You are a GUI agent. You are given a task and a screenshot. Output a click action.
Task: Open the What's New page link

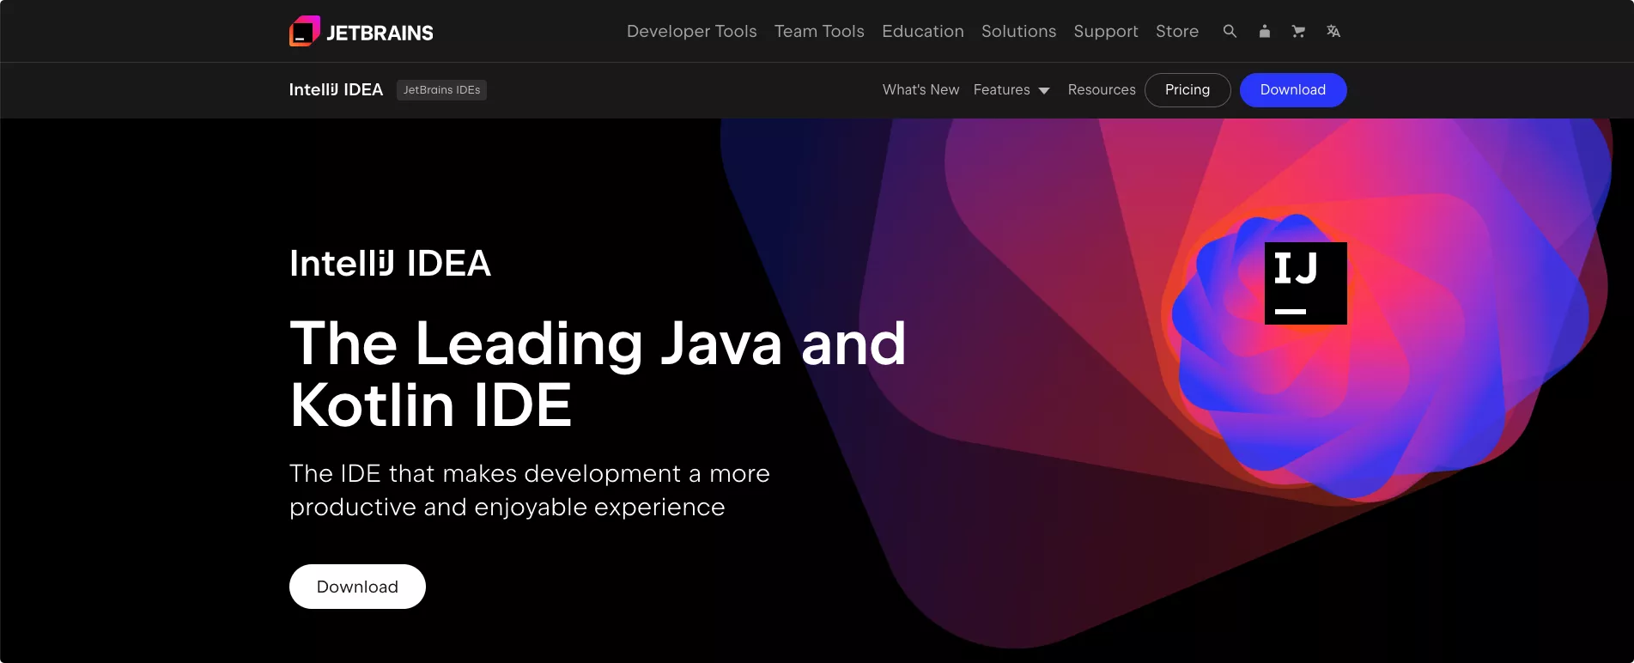(920, 90)
